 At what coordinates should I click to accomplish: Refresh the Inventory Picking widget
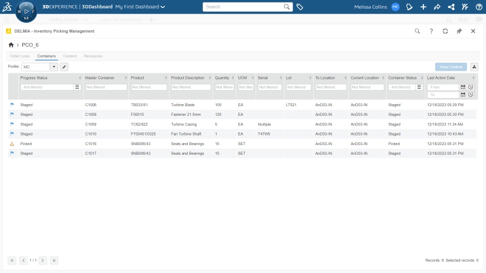445,31
